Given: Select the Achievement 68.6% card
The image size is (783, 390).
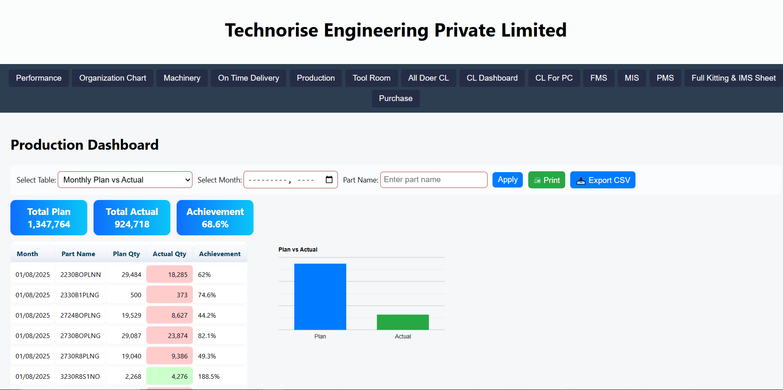Looking at the screenshot, I should pos(215,217).
